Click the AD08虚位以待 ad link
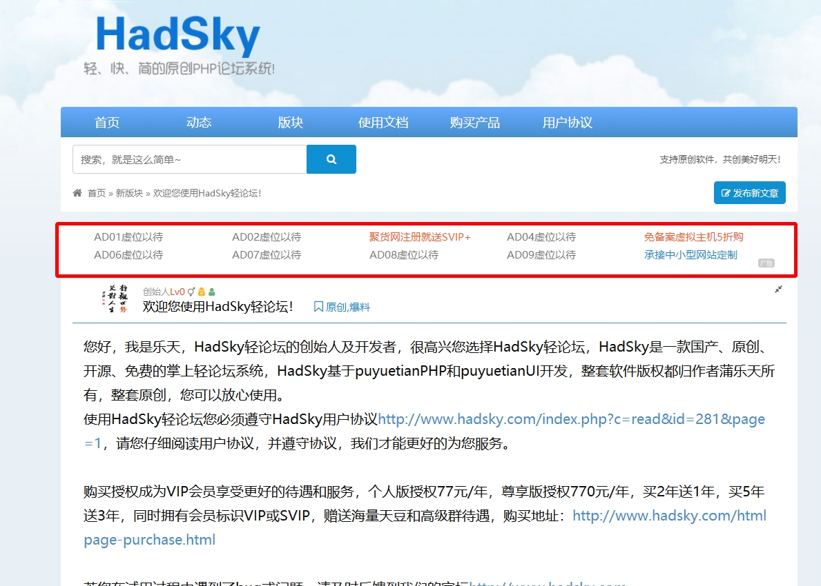 404,254
